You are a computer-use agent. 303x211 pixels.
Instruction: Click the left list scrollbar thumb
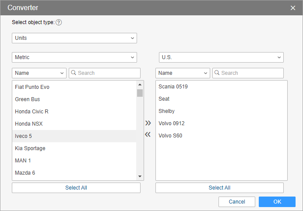140,93
